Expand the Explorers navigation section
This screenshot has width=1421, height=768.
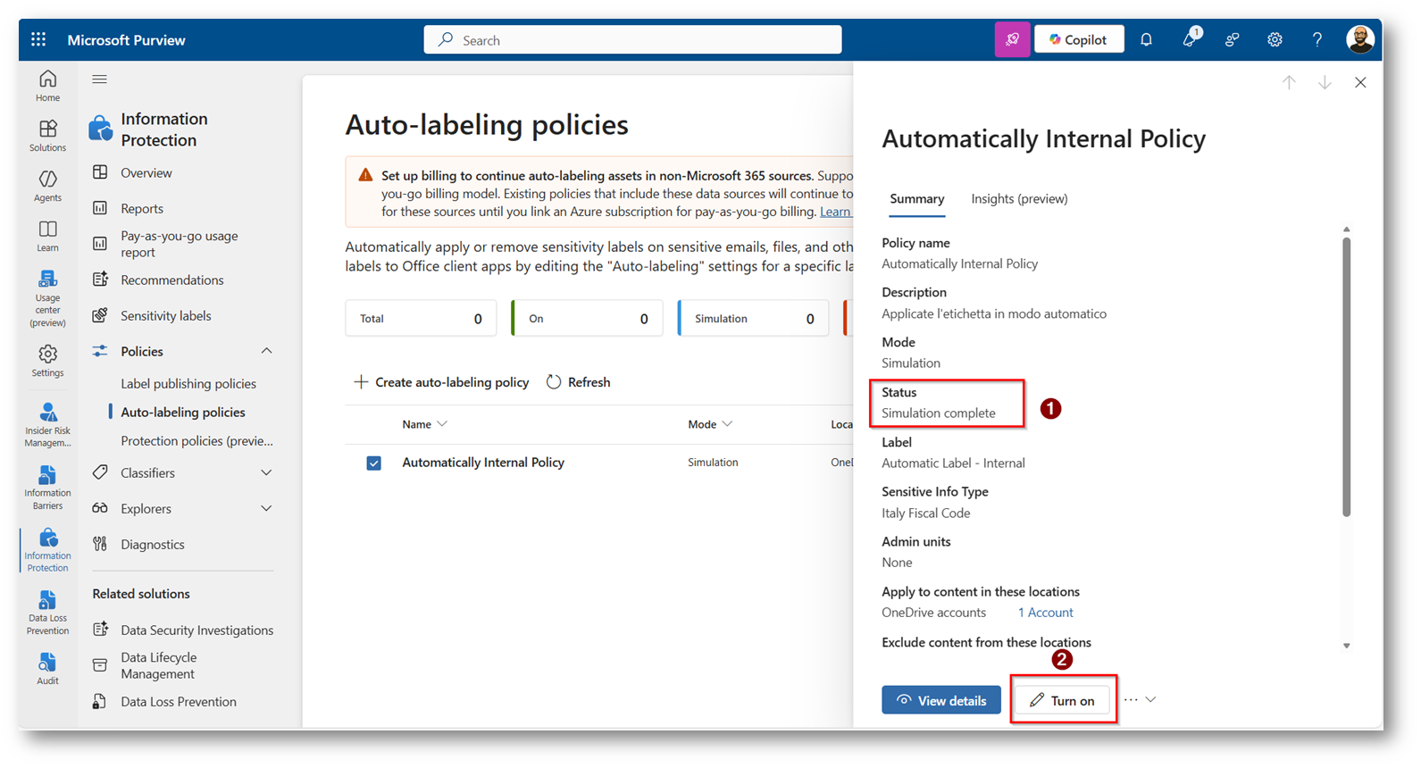[x=266, y=508]
